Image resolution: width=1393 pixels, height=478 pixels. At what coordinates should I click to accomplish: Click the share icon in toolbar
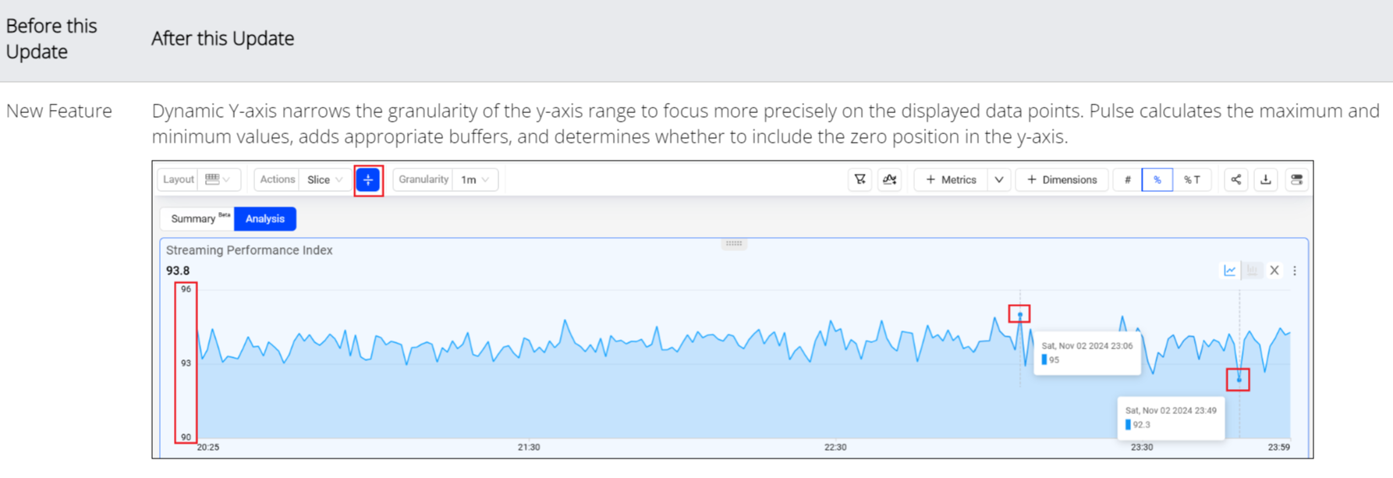coord(1236,179)
